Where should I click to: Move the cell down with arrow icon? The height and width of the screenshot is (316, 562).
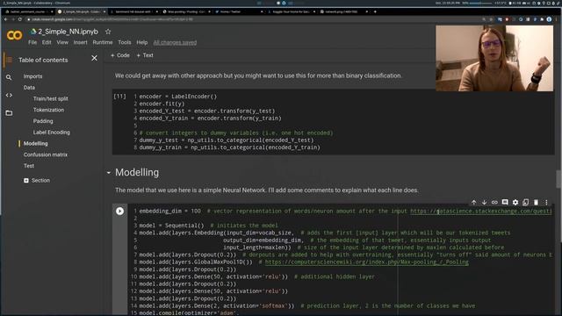484,203
